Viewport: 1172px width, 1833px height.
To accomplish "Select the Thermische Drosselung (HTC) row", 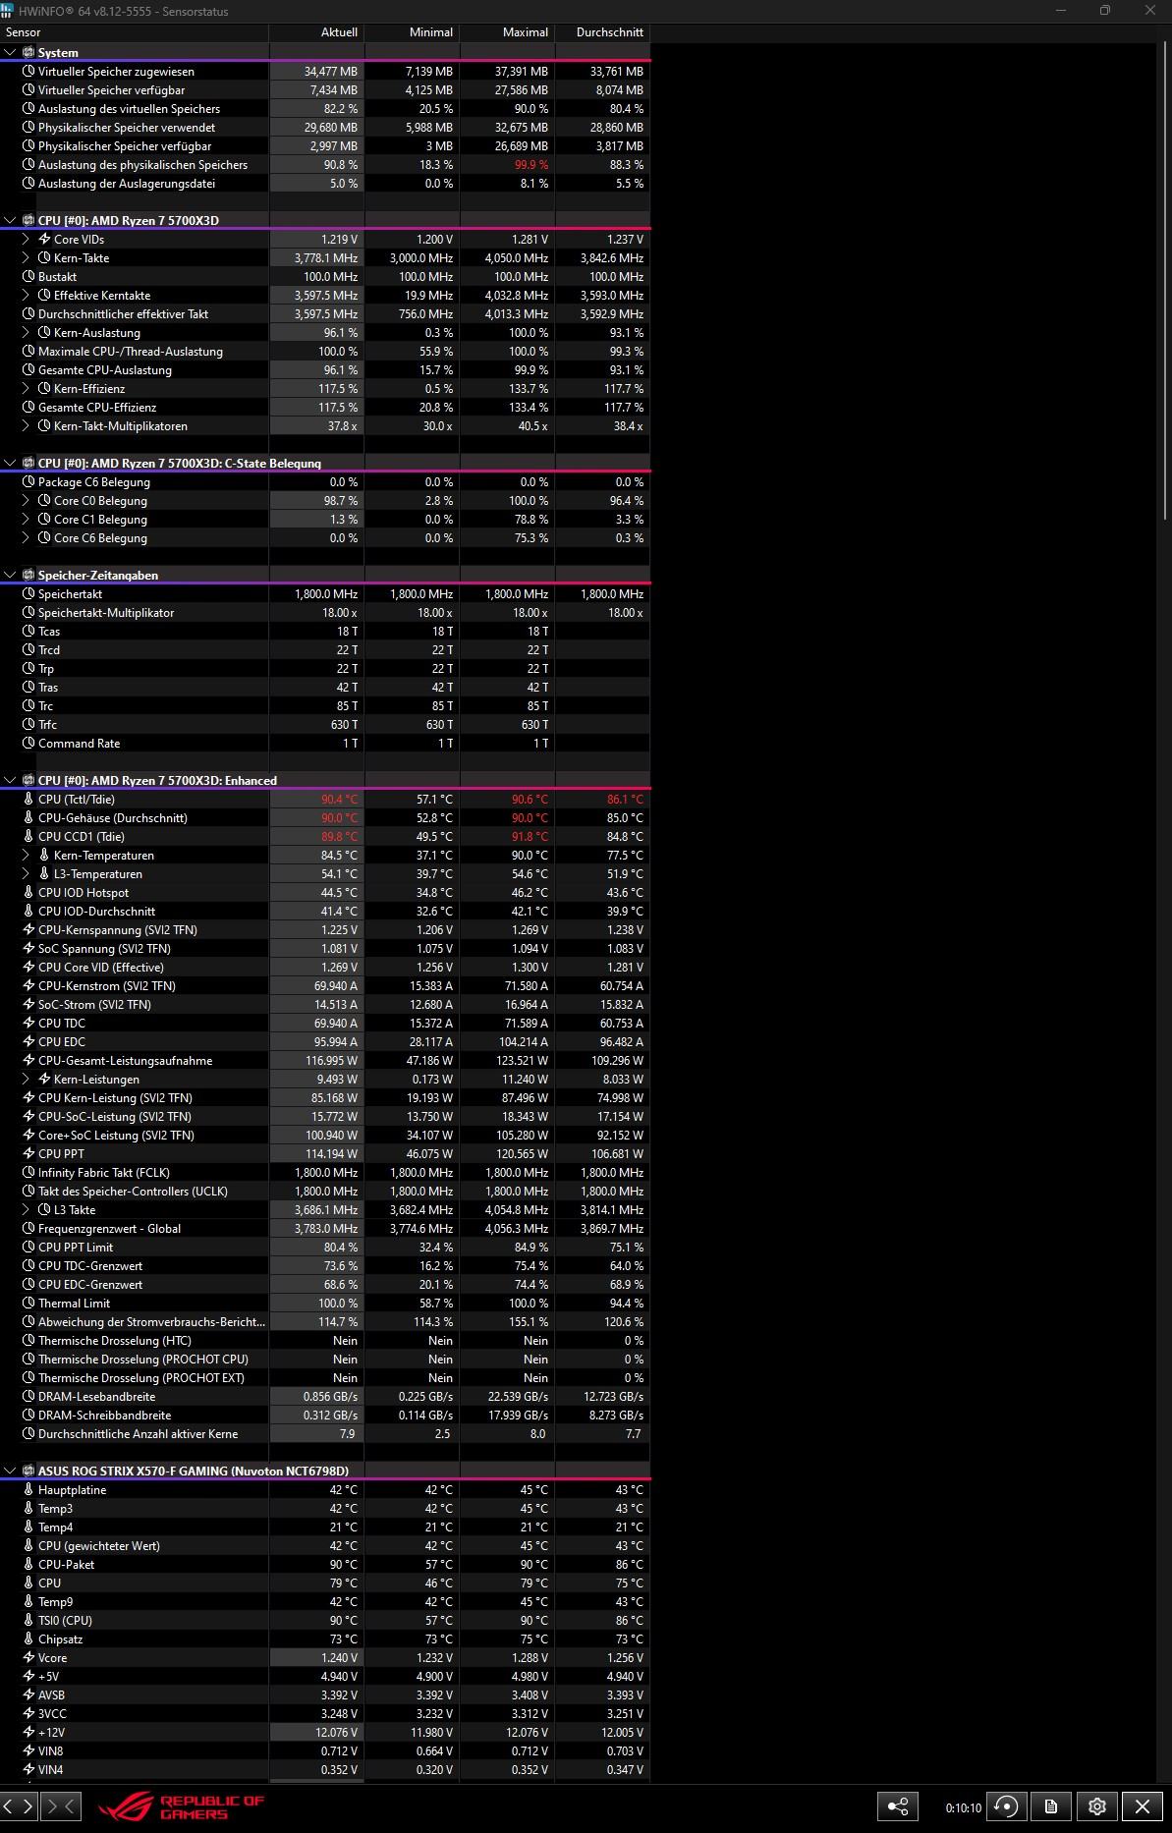I will tap(324, 1340).
